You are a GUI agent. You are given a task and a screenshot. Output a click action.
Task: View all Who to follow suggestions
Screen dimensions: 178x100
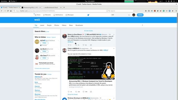[x=54, y=37]
